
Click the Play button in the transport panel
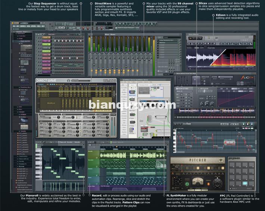tap(60, 28)
